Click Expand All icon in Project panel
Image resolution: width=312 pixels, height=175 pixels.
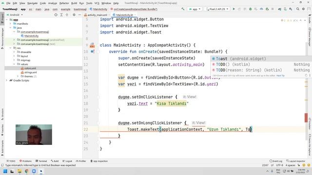click(61, 15)
